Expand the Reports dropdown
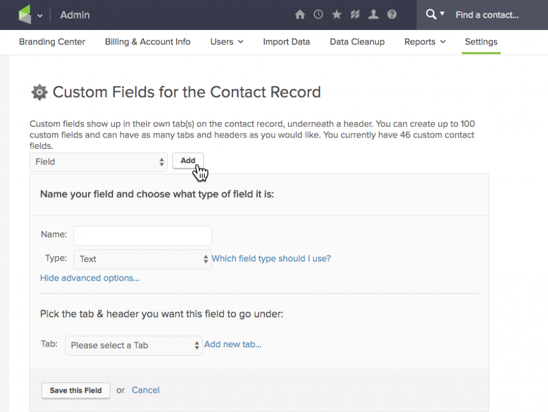 pyautogui.click(x=425, y=42)
